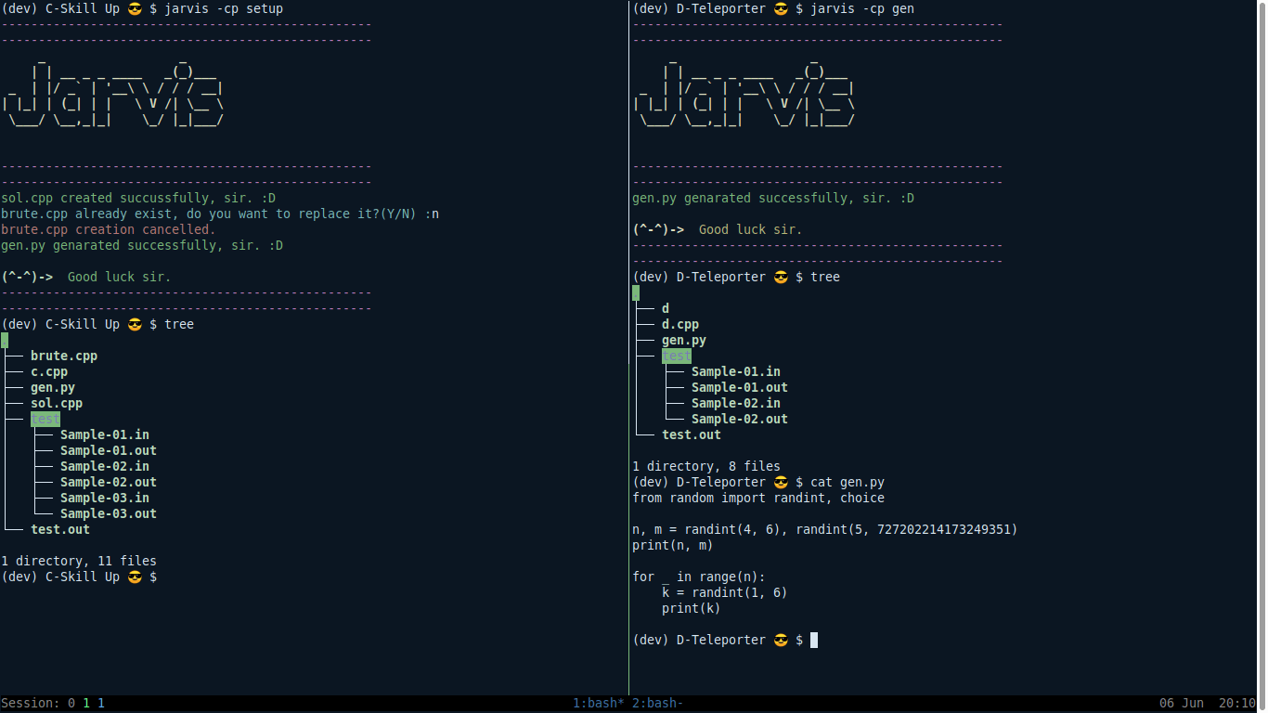Click 'sol.cpp created succussfully, sir. :D' line
This screenshot has height=713, width=1268.
point(138,198)
